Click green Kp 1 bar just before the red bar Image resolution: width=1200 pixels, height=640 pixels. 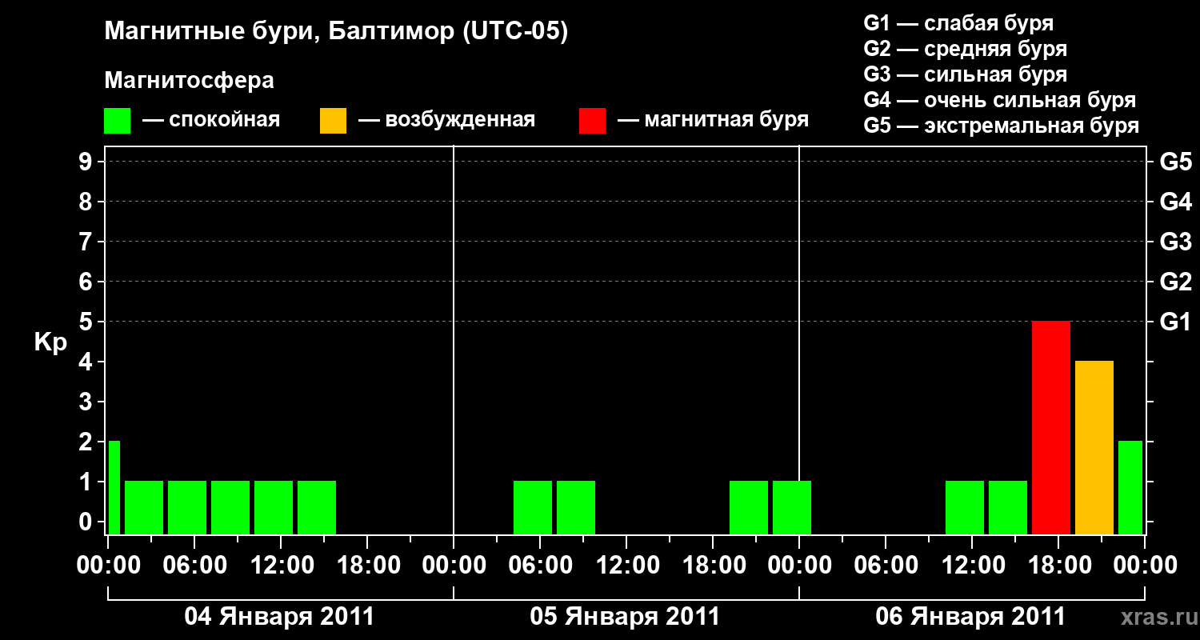tap(1008, 507)
